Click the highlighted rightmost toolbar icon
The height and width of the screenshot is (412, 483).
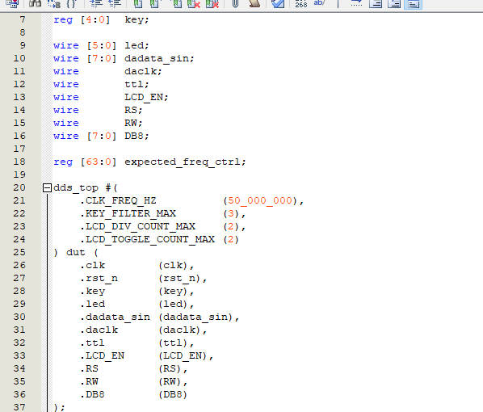tap(413, 4)
